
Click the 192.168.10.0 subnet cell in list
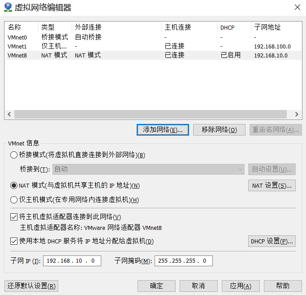pyautogui.click(x=271, y=56)
